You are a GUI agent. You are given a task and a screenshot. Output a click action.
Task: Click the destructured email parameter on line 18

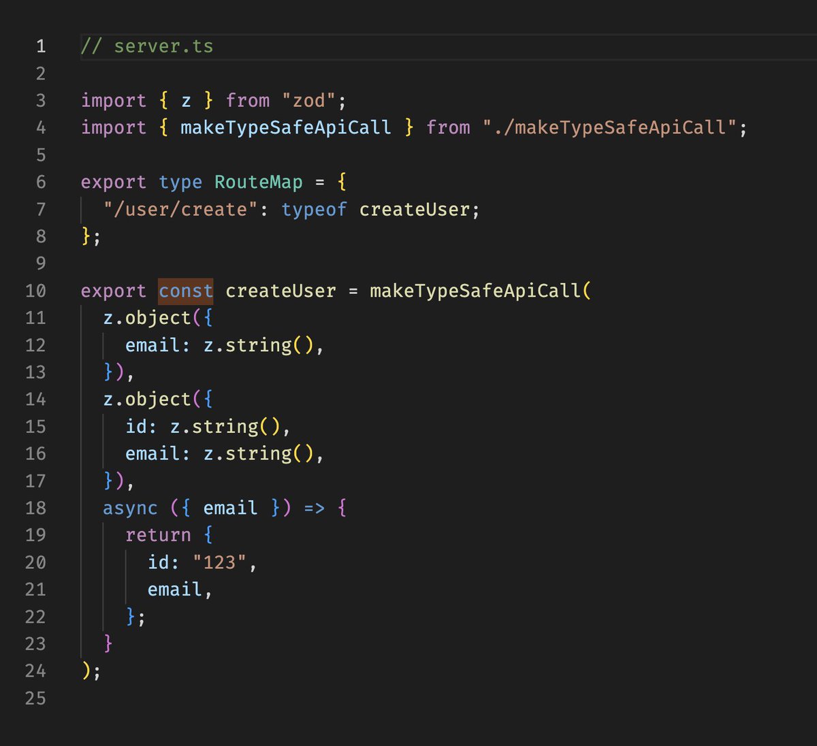[231, 508]
